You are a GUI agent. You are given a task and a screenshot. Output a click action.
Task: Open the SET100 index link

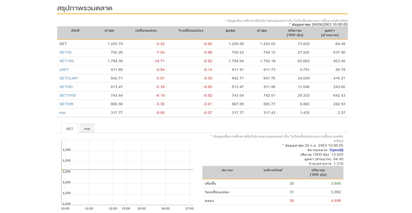pyautogui.click(x=66, y=61)
